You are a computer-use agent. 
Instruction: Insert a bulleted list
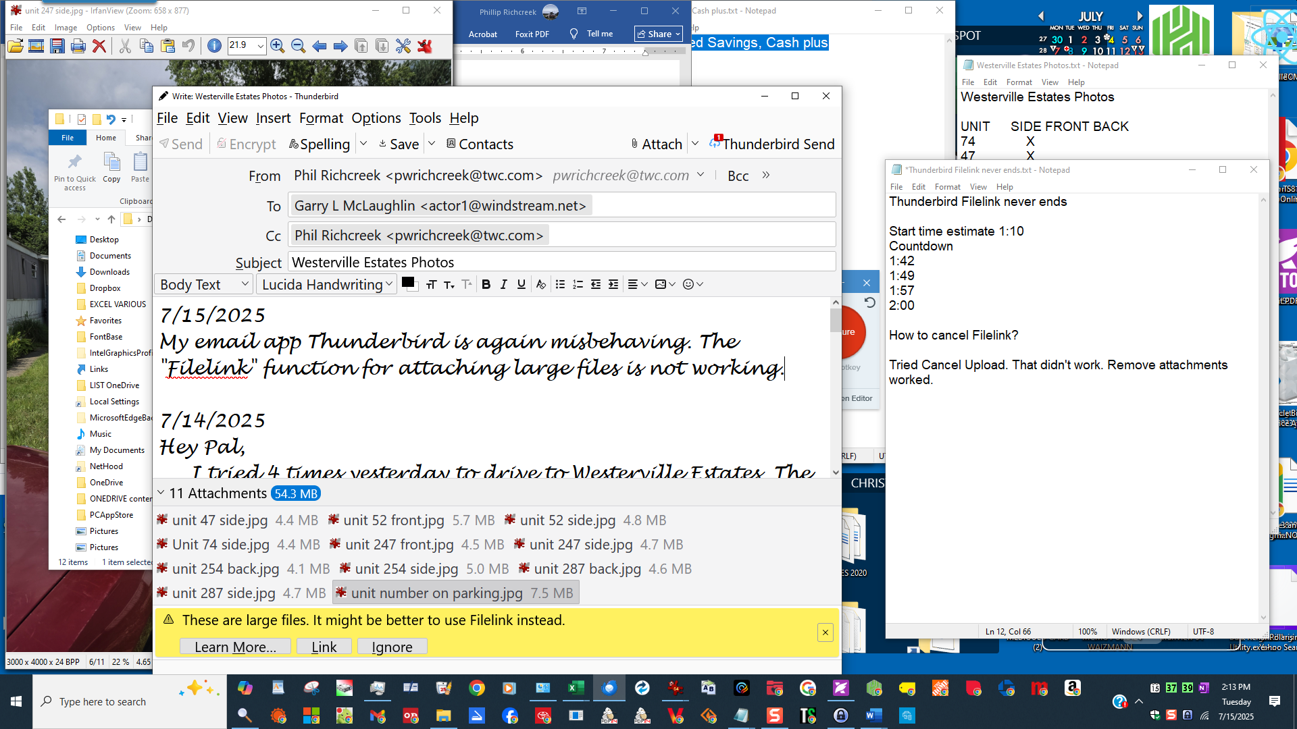[x=561, y=284]
